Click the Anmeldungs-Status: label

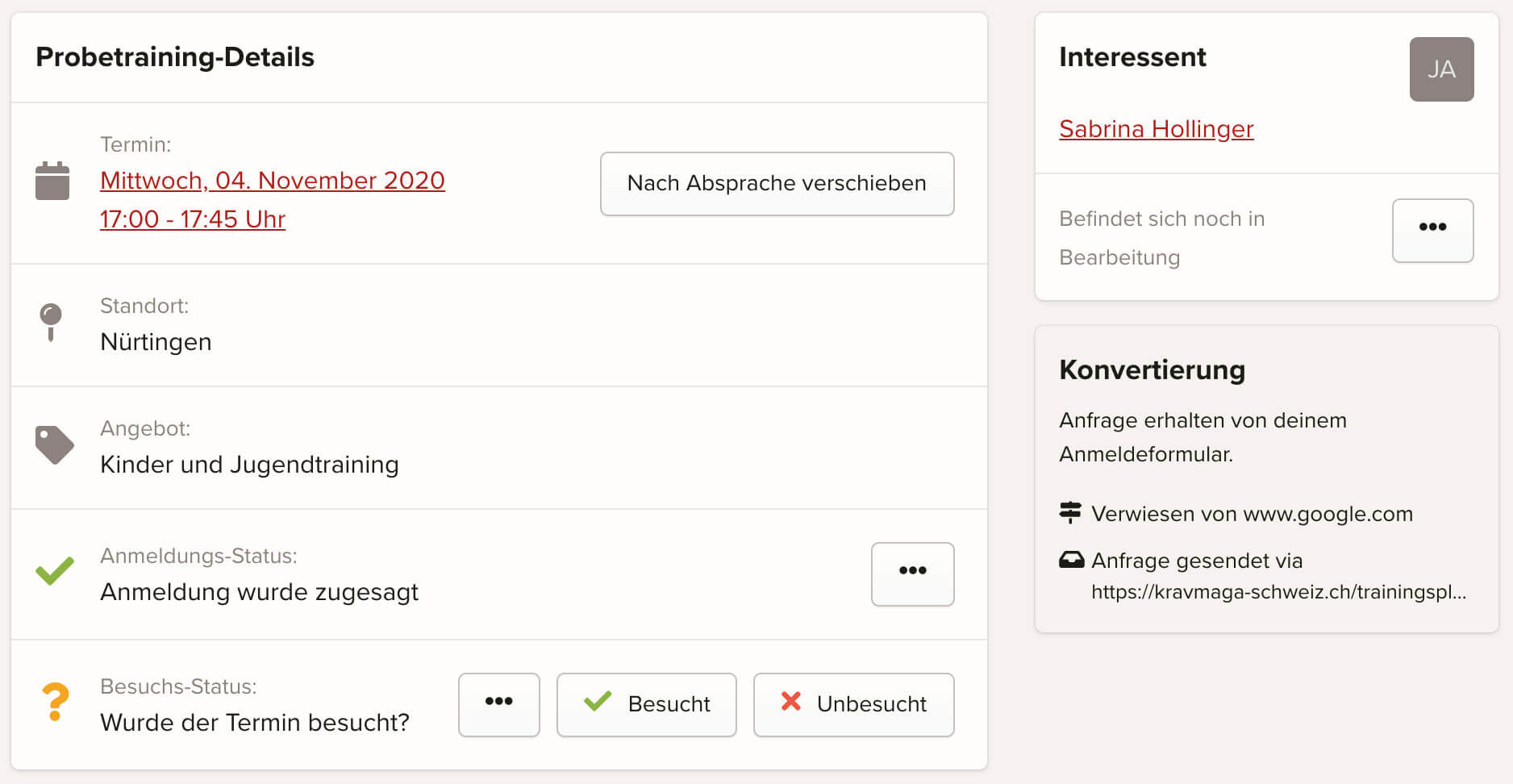[x=198, y=557]
